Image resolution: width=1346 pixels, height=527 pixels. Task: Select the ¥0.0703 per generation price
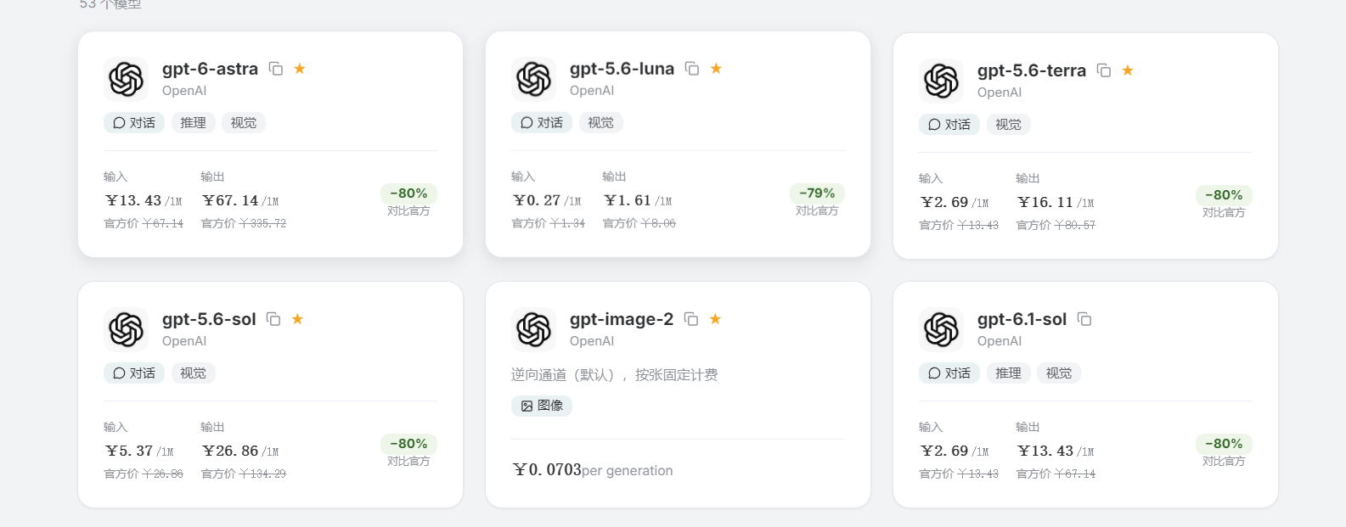coord(547,470)
